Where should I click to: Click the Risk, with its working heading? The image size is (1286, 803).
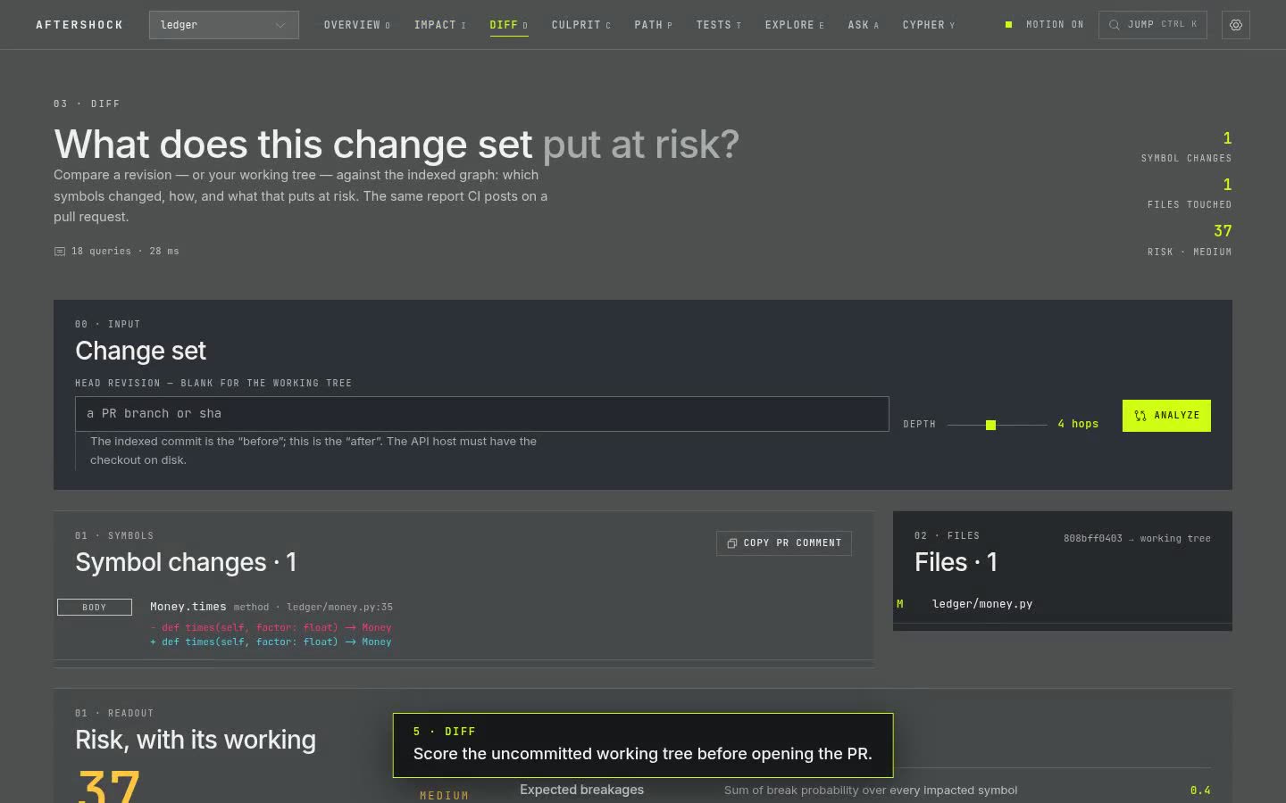tap(196, 740)
